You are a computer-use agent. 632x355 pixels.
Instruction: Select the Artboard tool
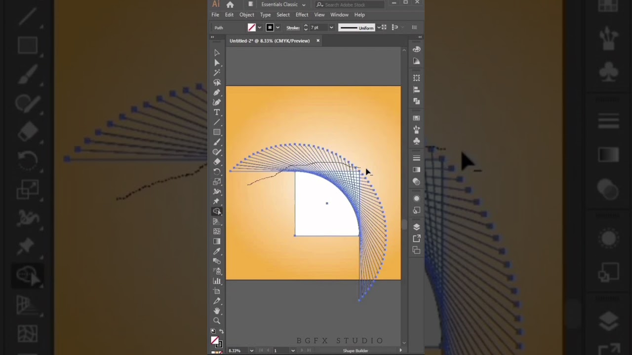click(217, 291)
